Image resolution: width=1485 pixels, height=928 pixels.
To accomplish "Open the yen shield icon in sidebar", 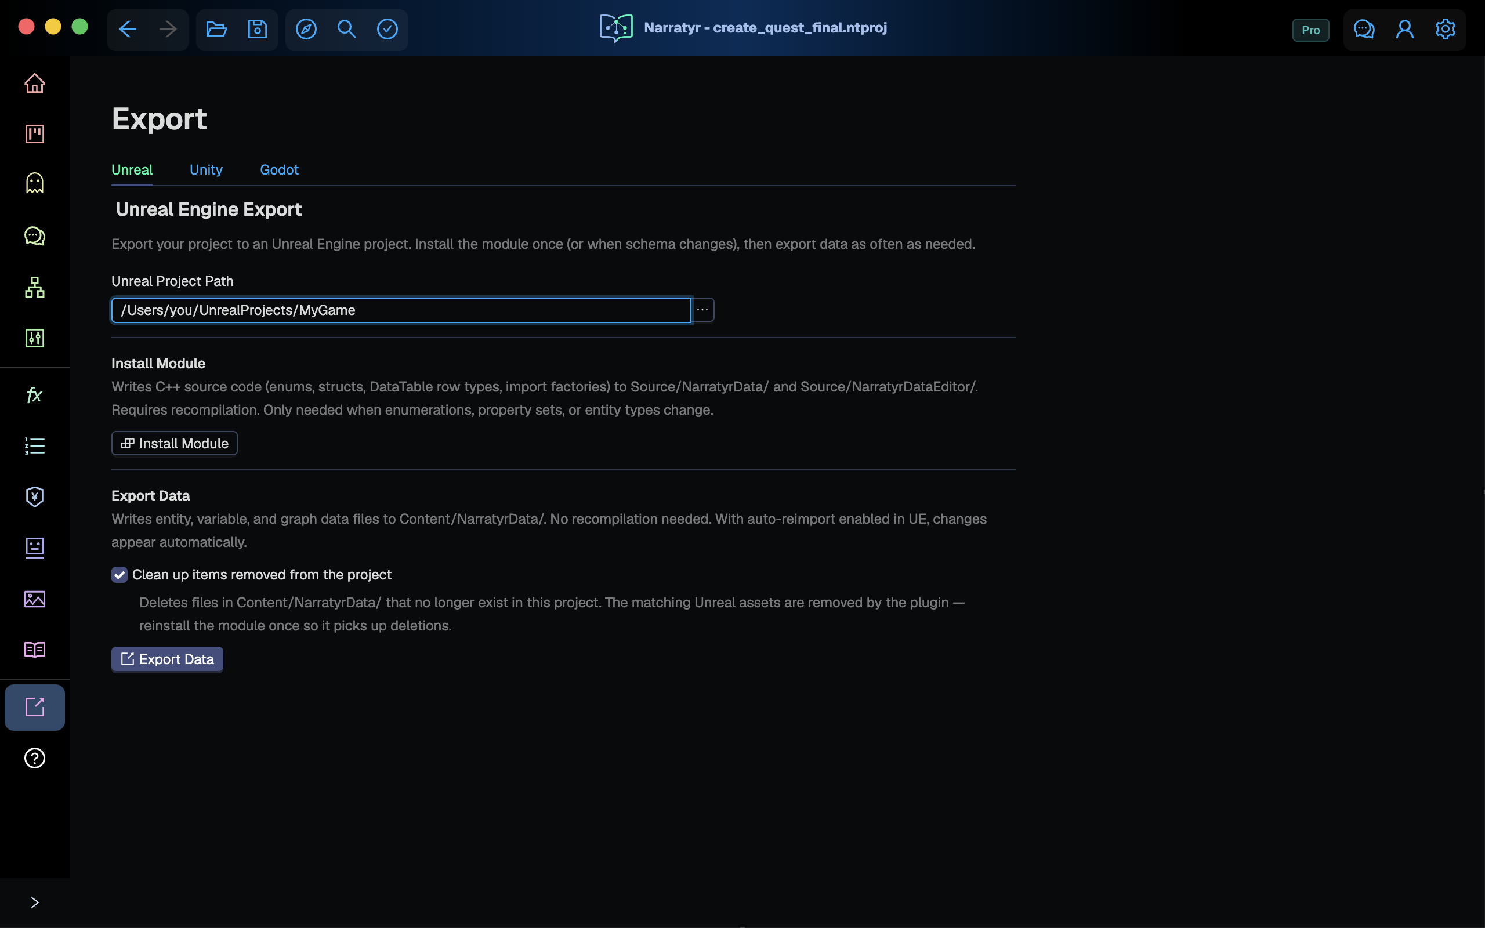I will pos(35,496).
